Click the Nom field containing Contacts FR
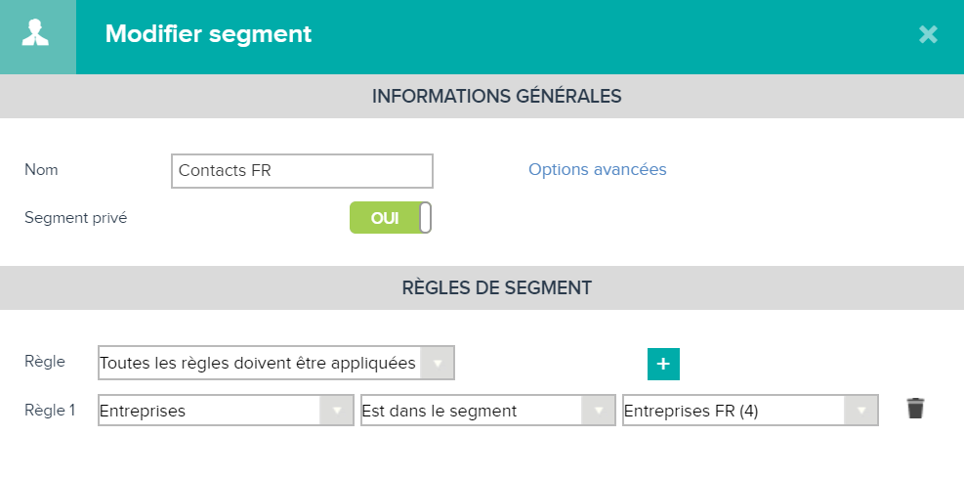 (x=303, y=171)
